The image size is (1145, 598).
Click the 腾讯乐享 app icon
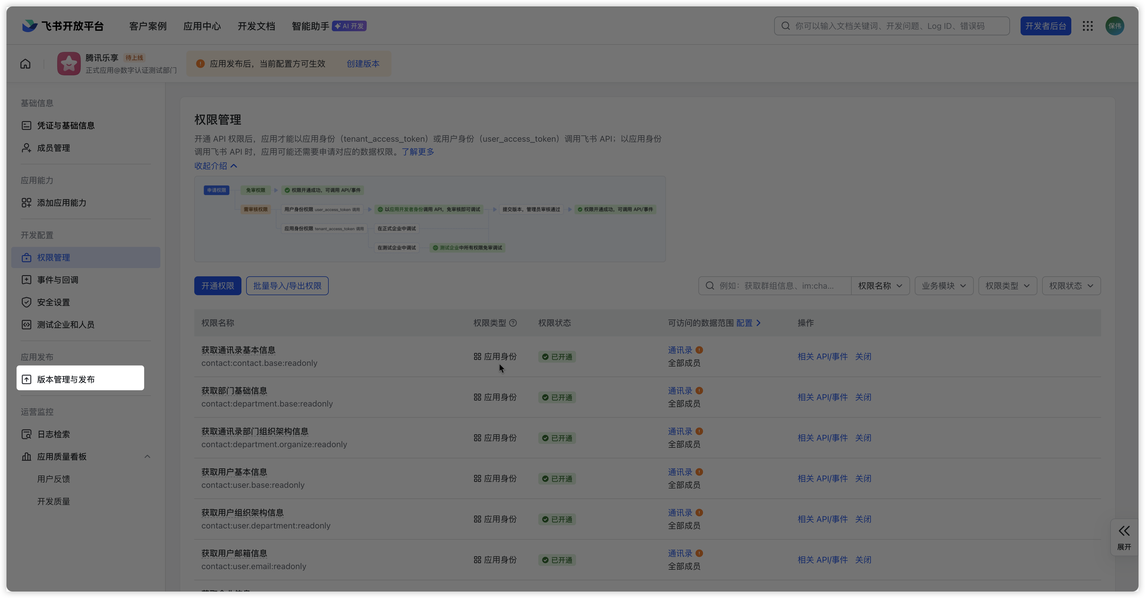tap(69, 64)
